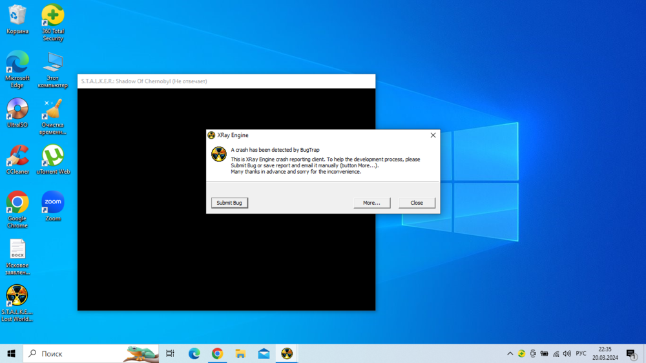Switch РУС input language indicator
The image size is (646, 363).
point(581,353)
